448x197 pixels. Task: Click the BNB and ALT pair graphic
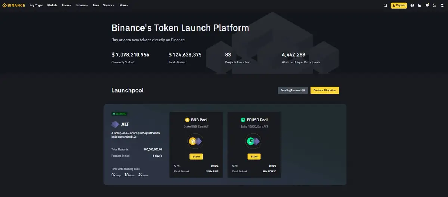(x=196, y=141)
